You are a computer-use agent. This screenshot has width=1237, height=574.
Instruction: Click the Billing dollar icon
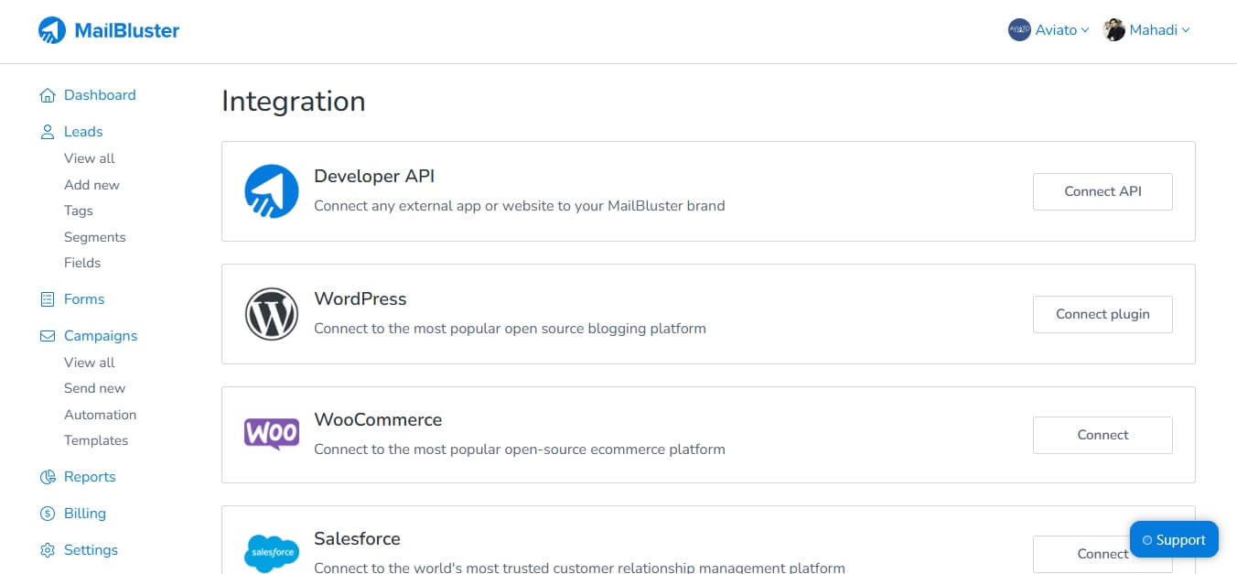47,513
